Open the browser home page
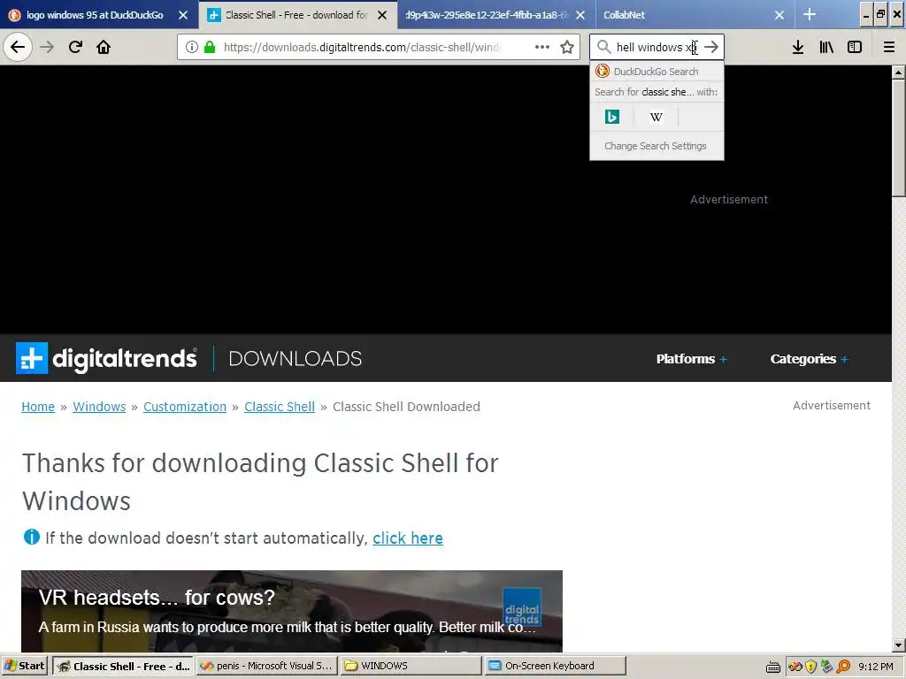The image size is (906, 679). pos(104,47)
